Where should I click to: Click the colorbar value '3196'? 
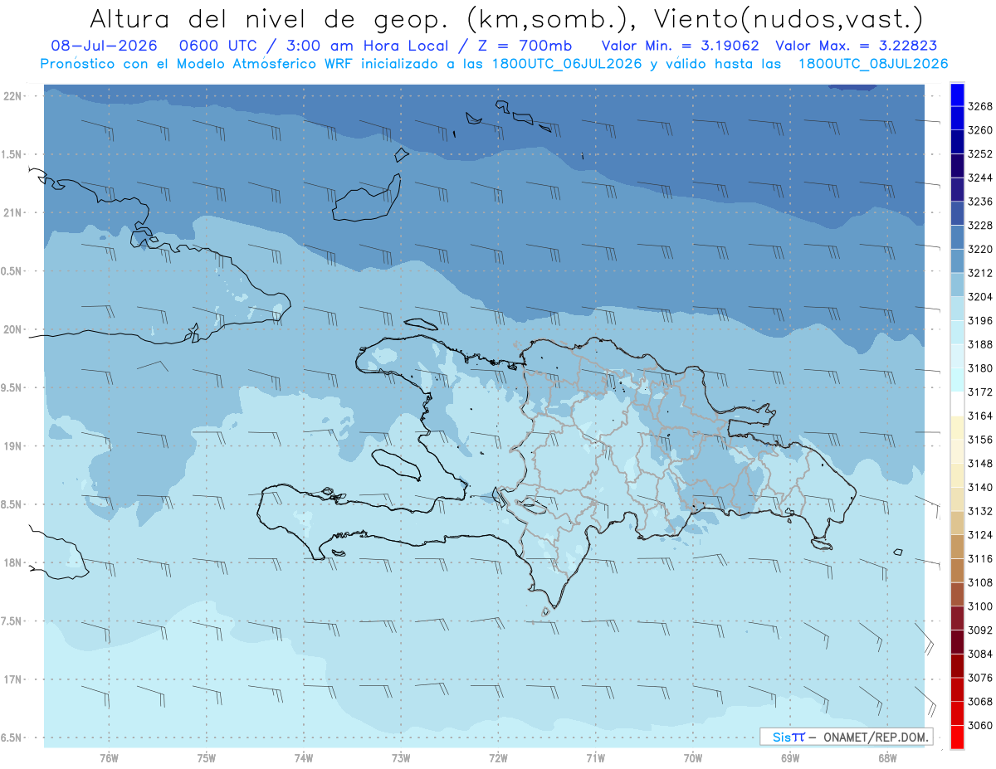980,320
